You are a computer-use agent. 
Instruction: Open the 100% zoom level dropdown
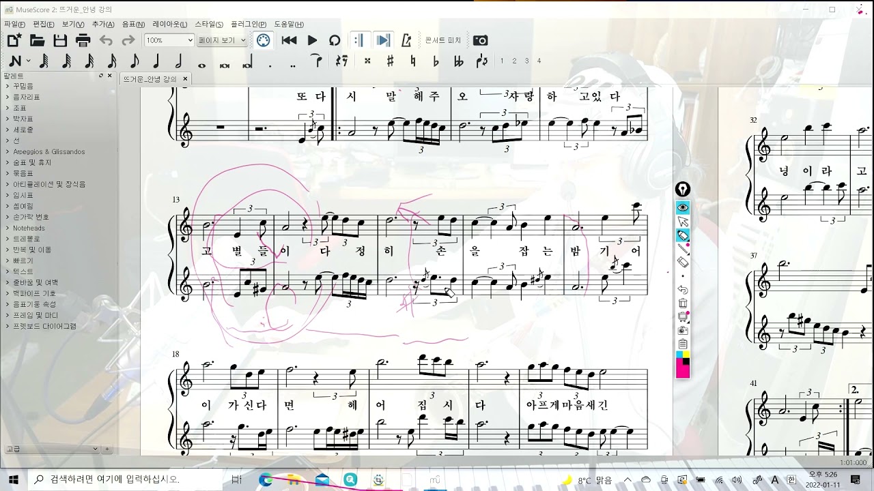[169, 40]
